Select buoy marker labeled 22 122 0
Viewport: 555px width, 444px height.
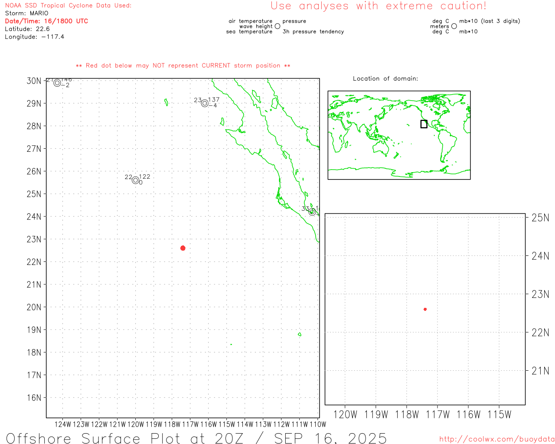[136, 180]
